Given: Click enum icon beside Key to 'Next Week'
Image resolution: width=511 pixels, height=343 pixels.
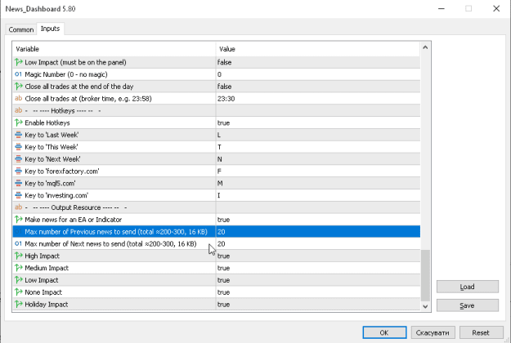Looking at the screenshot, I should tap(19, 158).
